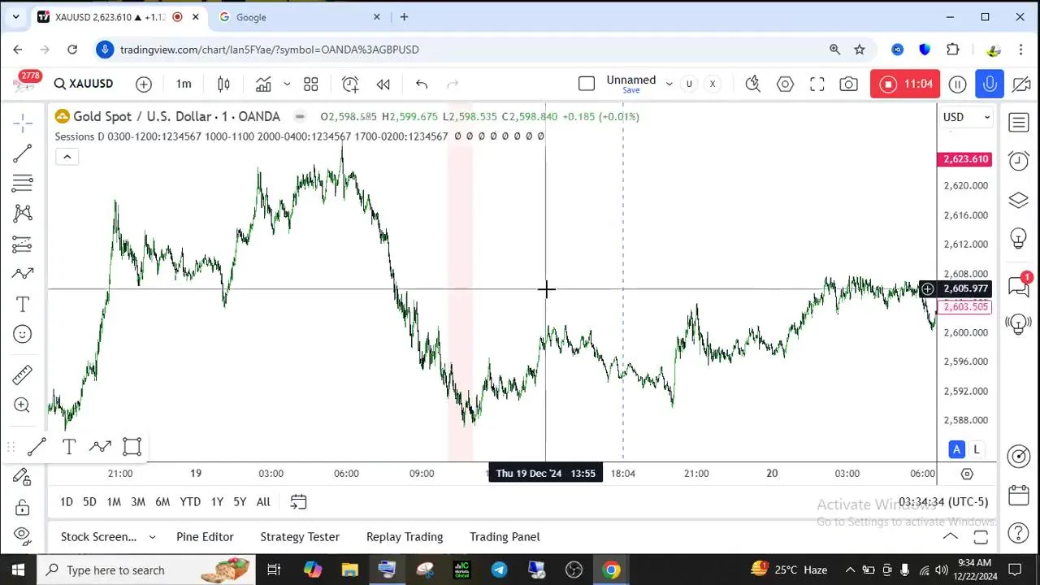Open the emoji icons tool

coord(23,334)
